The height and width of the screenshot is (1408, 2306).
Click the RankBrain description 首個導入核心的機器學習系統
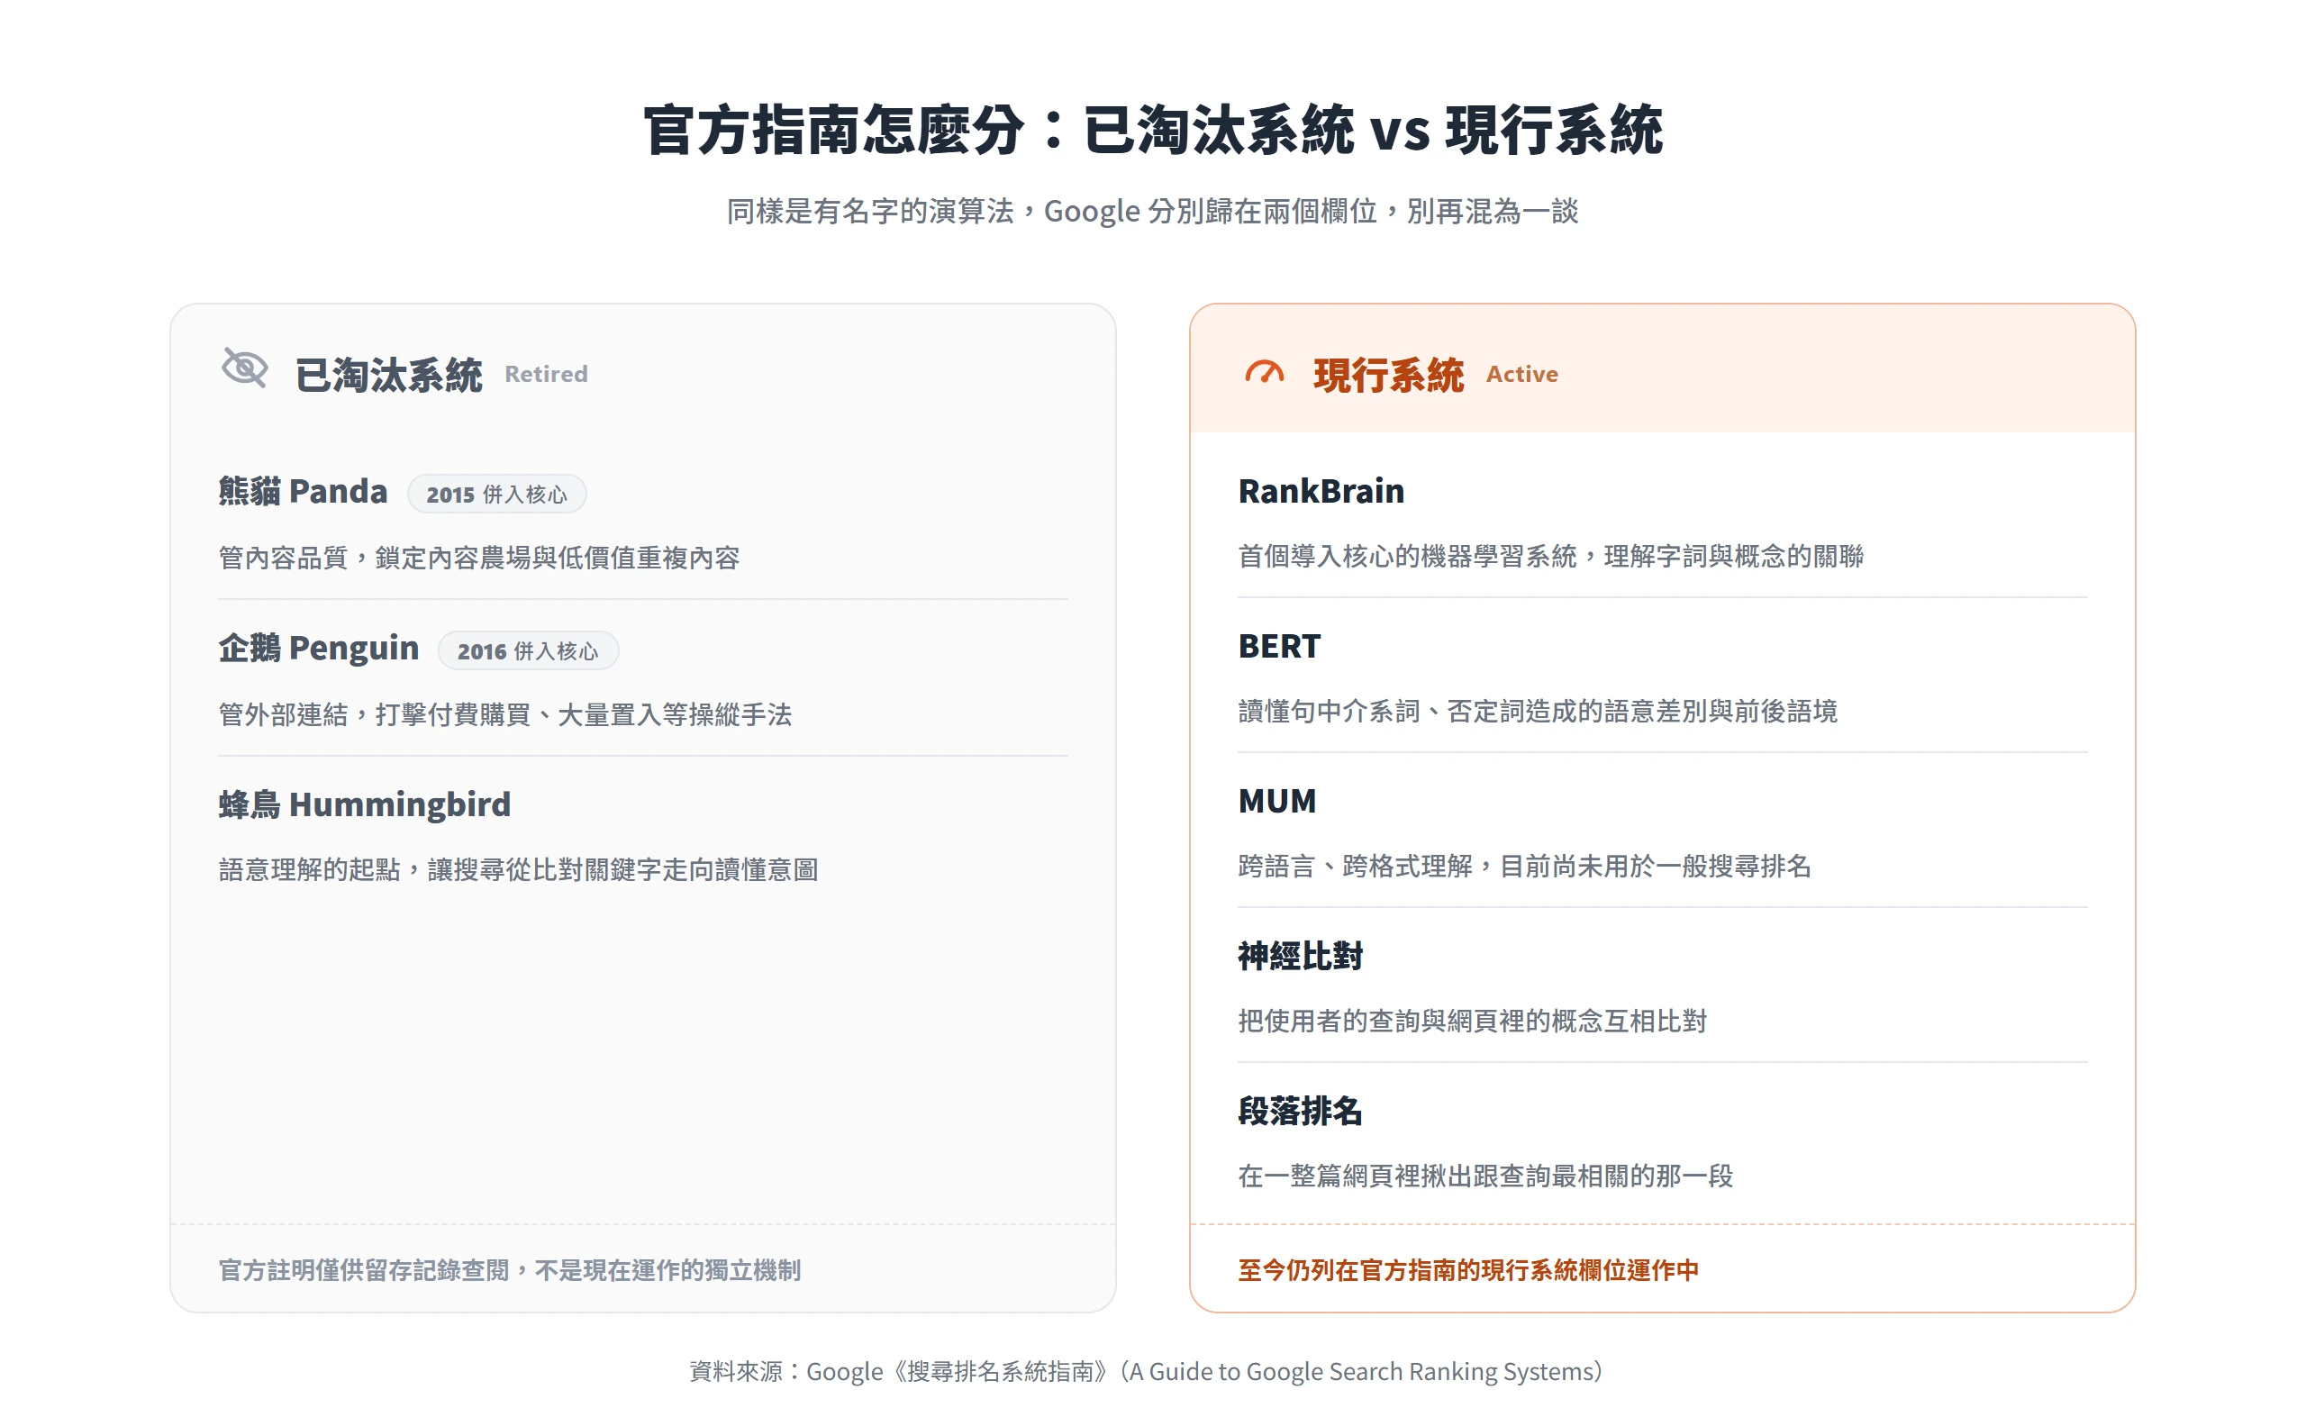coord(1551,556)
